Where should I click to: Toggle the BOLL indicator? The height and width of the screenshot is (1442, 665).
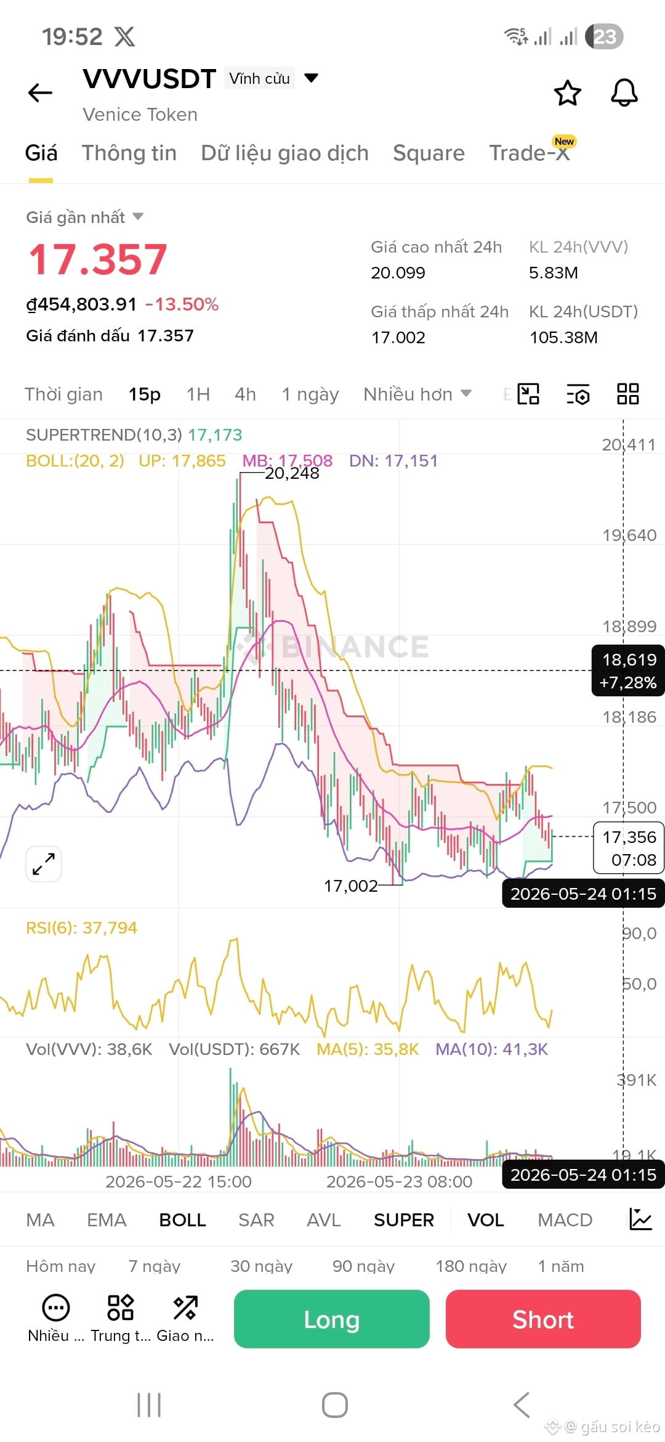click(182, 1220)
